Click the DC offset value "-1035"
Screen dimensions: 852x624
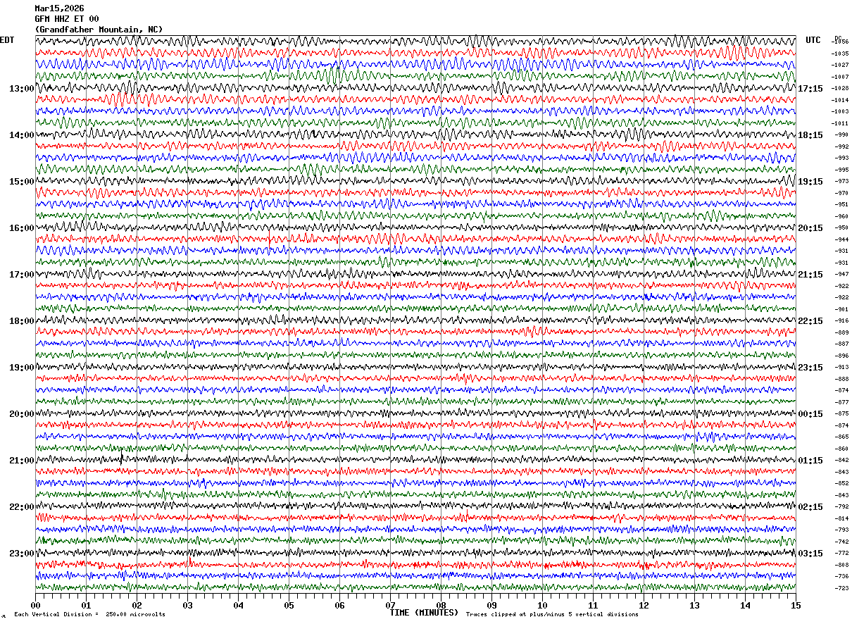[x=840, y=54]
